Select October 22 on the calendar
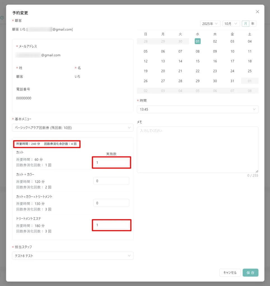This screenshot has width=270, height=286. click(x=198, y=71)
